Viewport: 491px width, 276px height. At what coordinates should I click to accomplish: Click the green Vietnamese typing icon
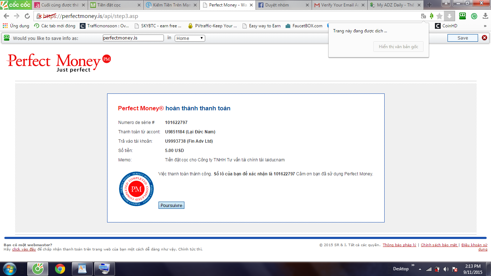click(431, 16)
